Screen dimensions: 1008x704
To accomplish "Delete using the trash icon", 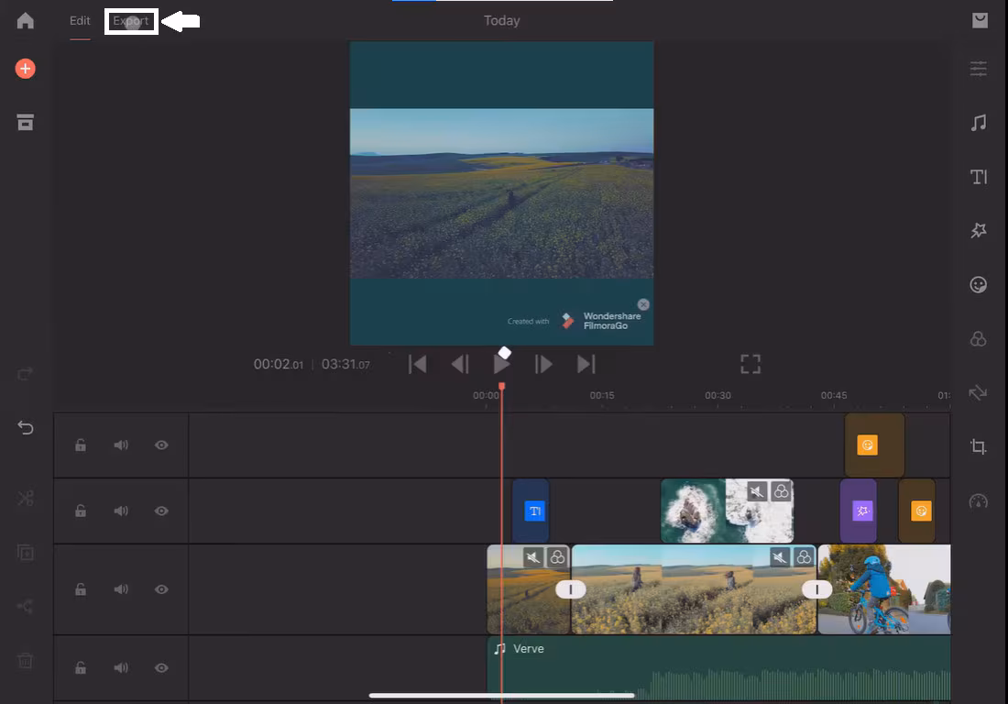I will (25, 660).
